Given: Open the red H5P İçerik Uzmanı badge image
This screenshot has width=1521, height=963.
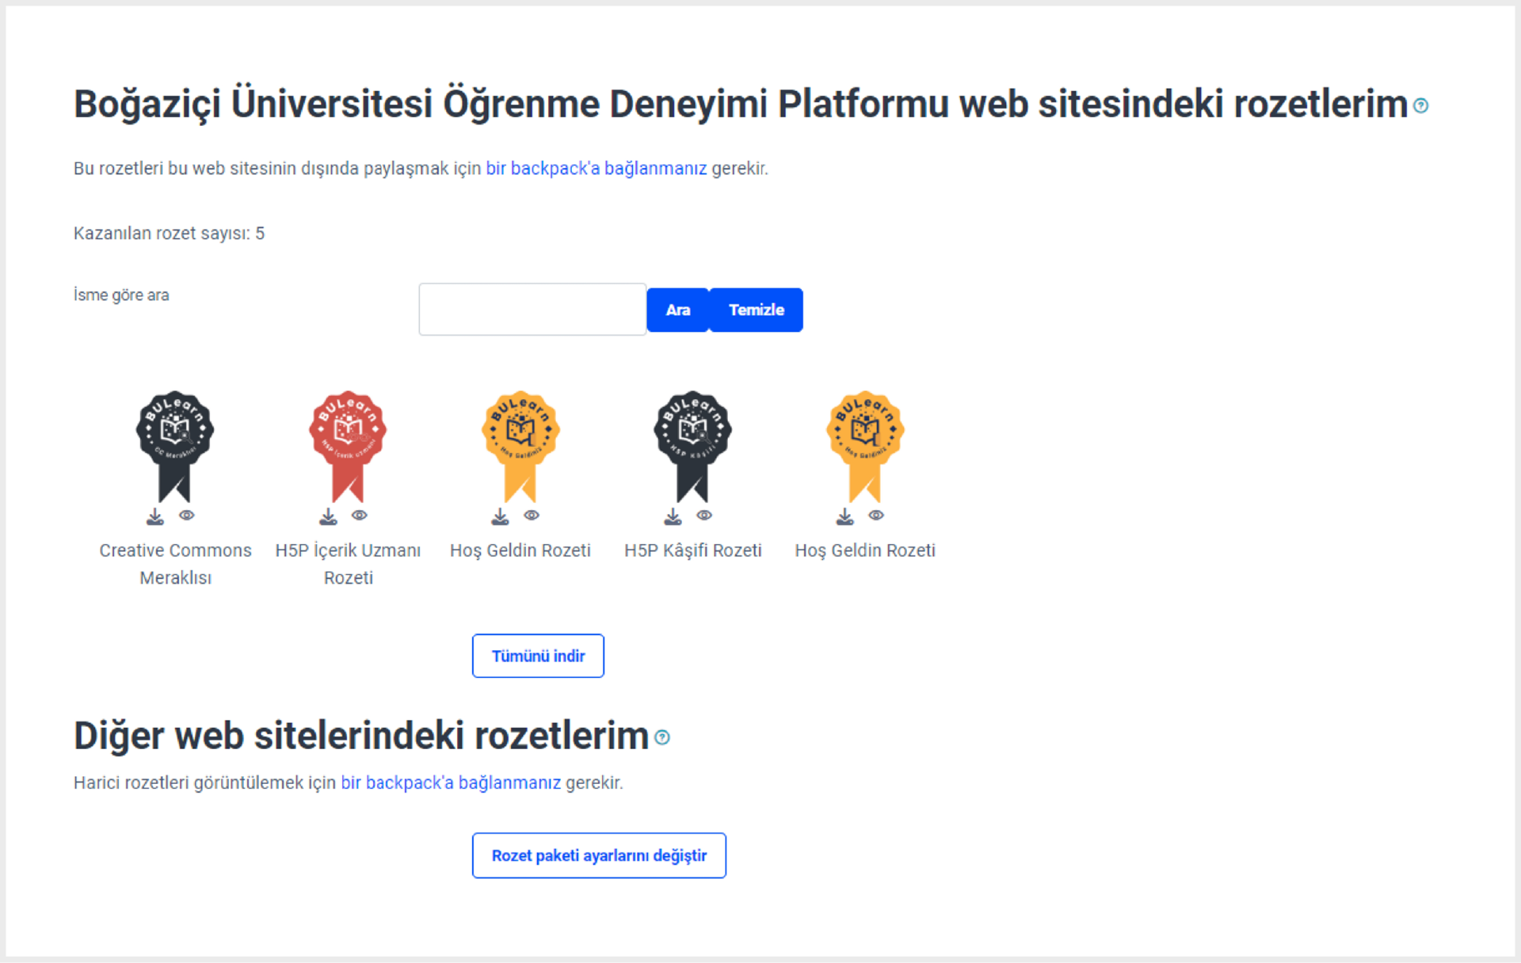Looking at the screenshot, I should pos(348,446).
